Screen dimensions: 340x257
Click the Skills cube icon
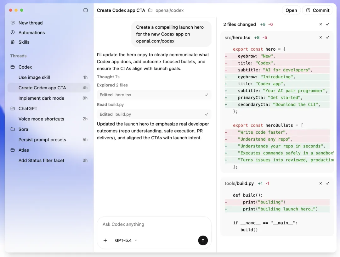coord(13,42)
